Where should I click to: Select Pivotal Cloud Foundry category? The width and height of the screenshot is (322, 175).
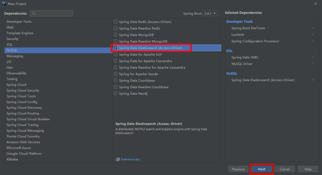coord(58,136)
